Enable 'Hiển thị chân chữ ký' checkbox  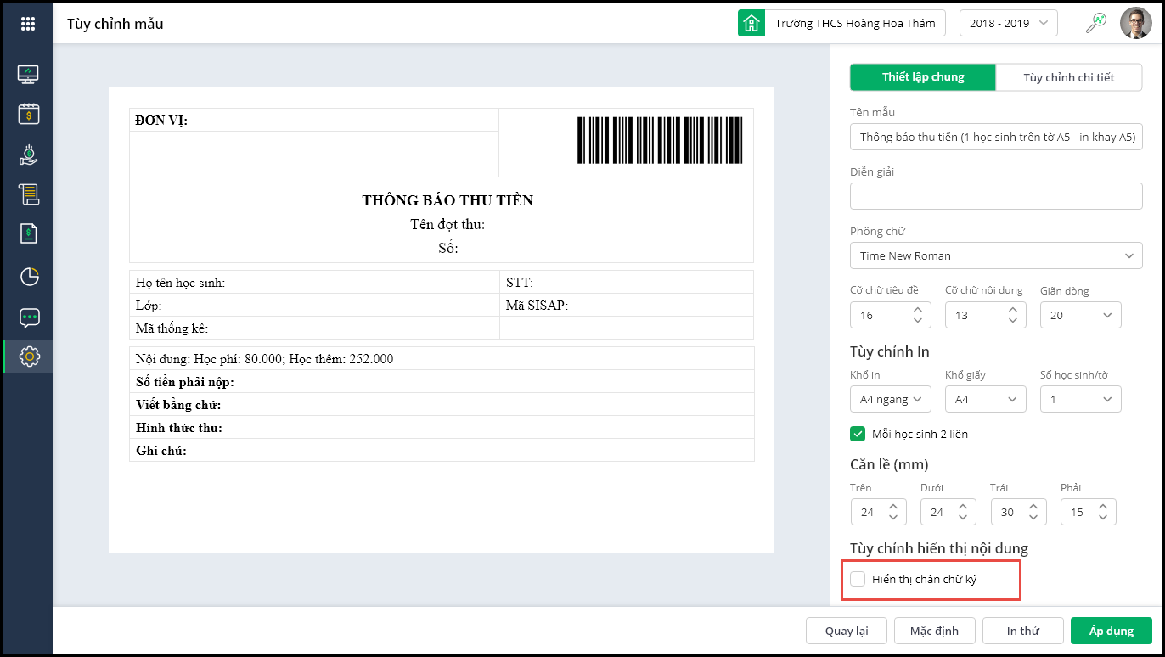pyautogui.click(x=858, y=579)
